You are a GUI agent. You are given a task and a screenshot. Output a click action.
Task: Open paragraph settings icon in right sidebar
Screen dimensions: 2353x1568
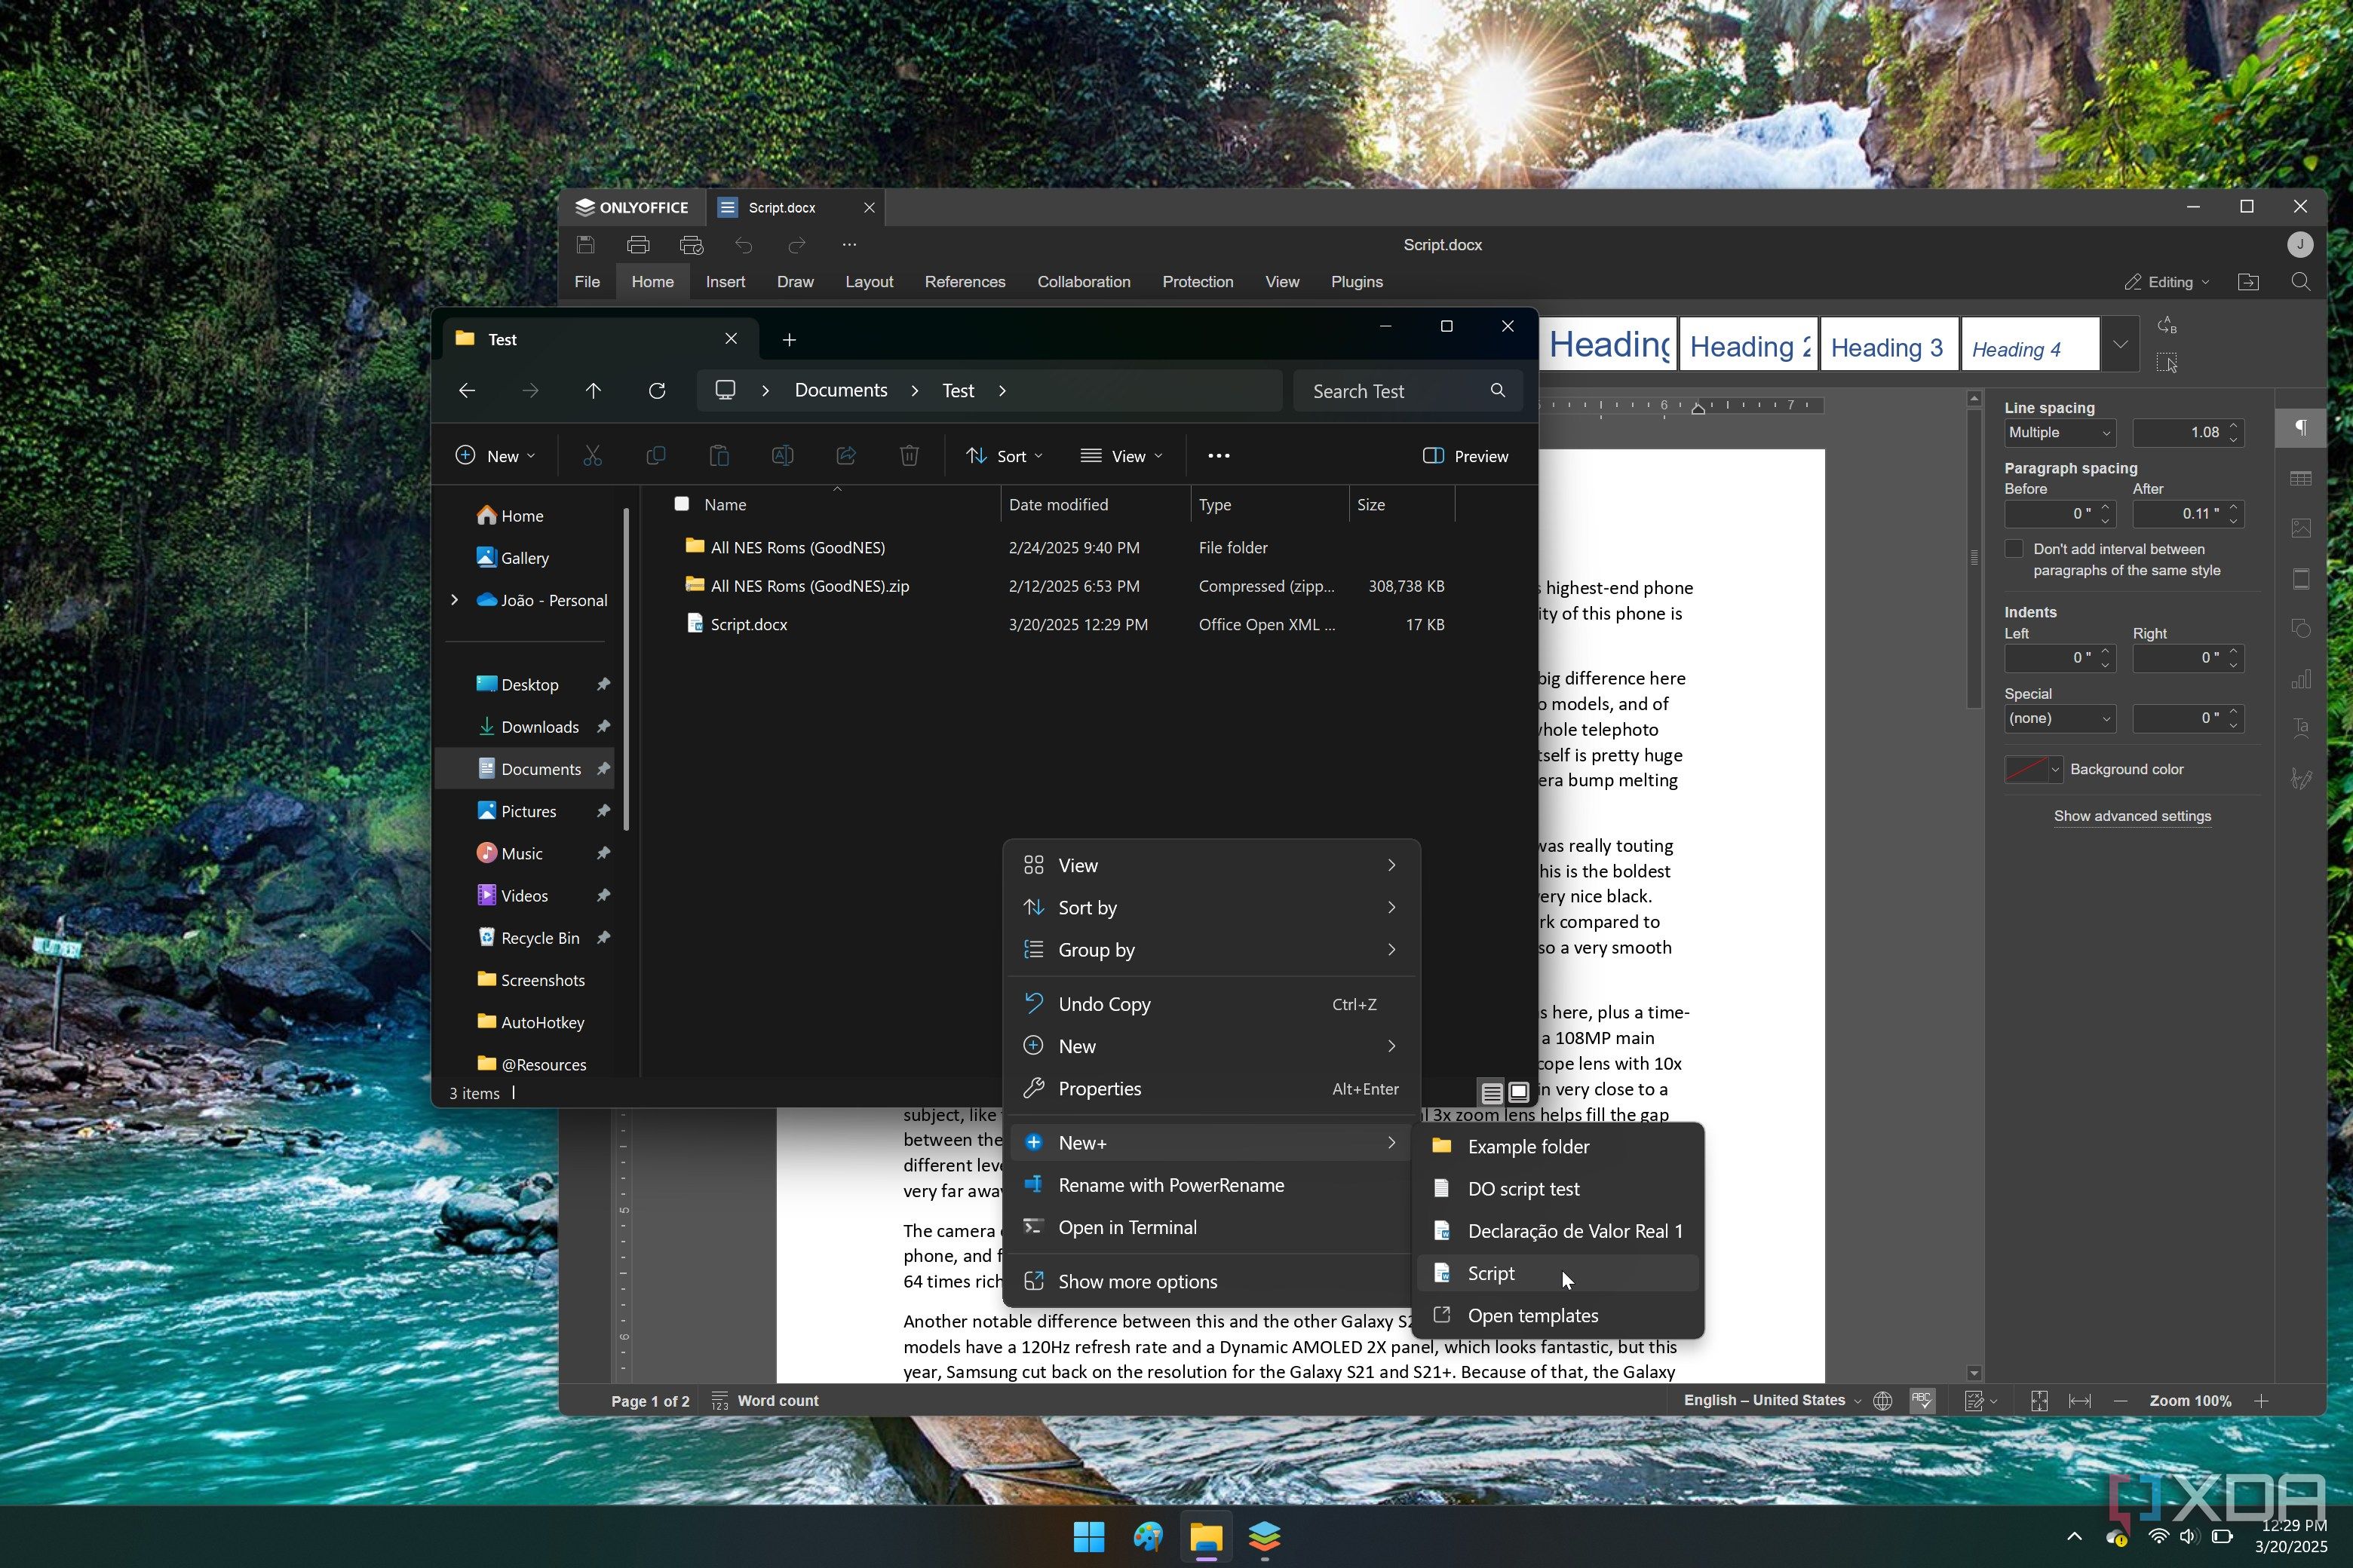pos(2301,427)
